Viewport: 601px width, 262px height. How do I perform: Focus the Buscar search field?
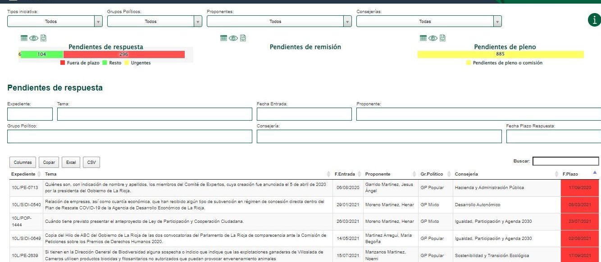(565, 161)
